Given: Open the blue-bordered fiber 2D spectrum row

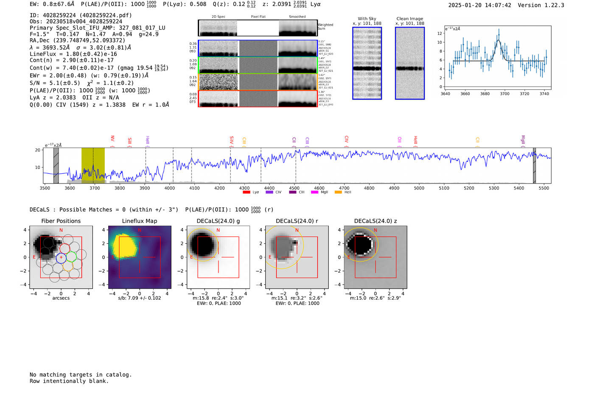Looking at the screenshot, I should coord(258,48).
